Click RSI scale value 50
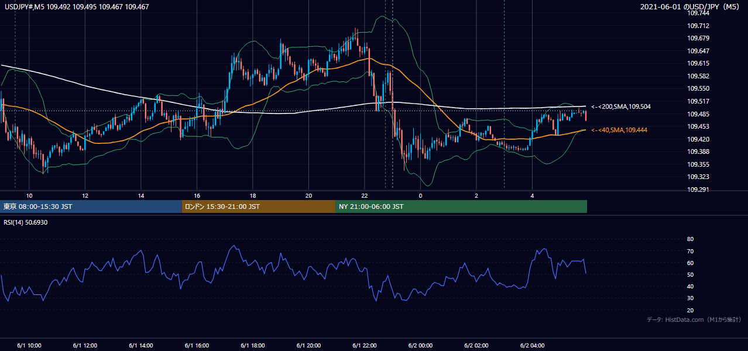748x351 pixels. coord(690,274)
